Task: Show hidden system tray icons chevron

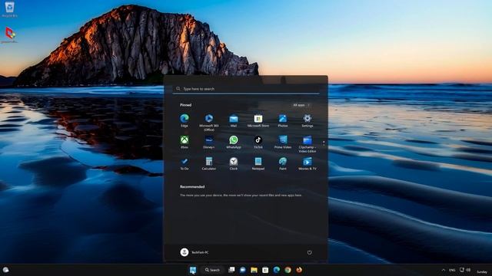Action: coord(443,270)
